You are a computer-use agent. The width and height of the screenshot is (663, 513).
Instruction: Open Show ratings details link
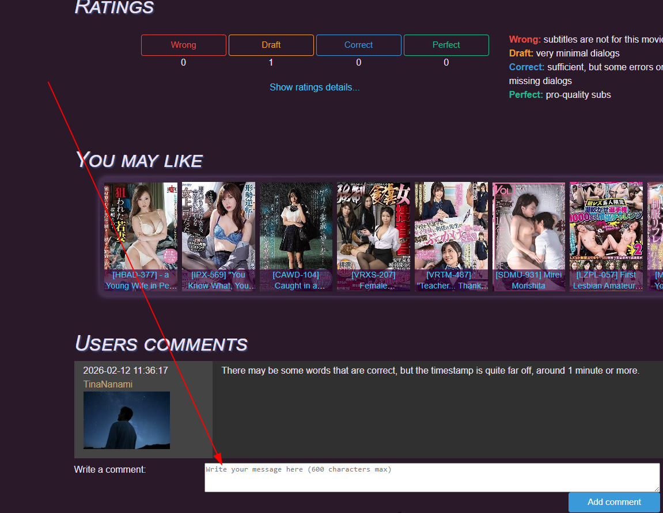[315, 87]
